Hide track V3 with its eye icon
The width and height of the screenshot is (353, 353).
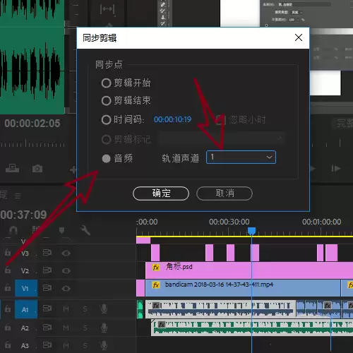tap(66, 253)
